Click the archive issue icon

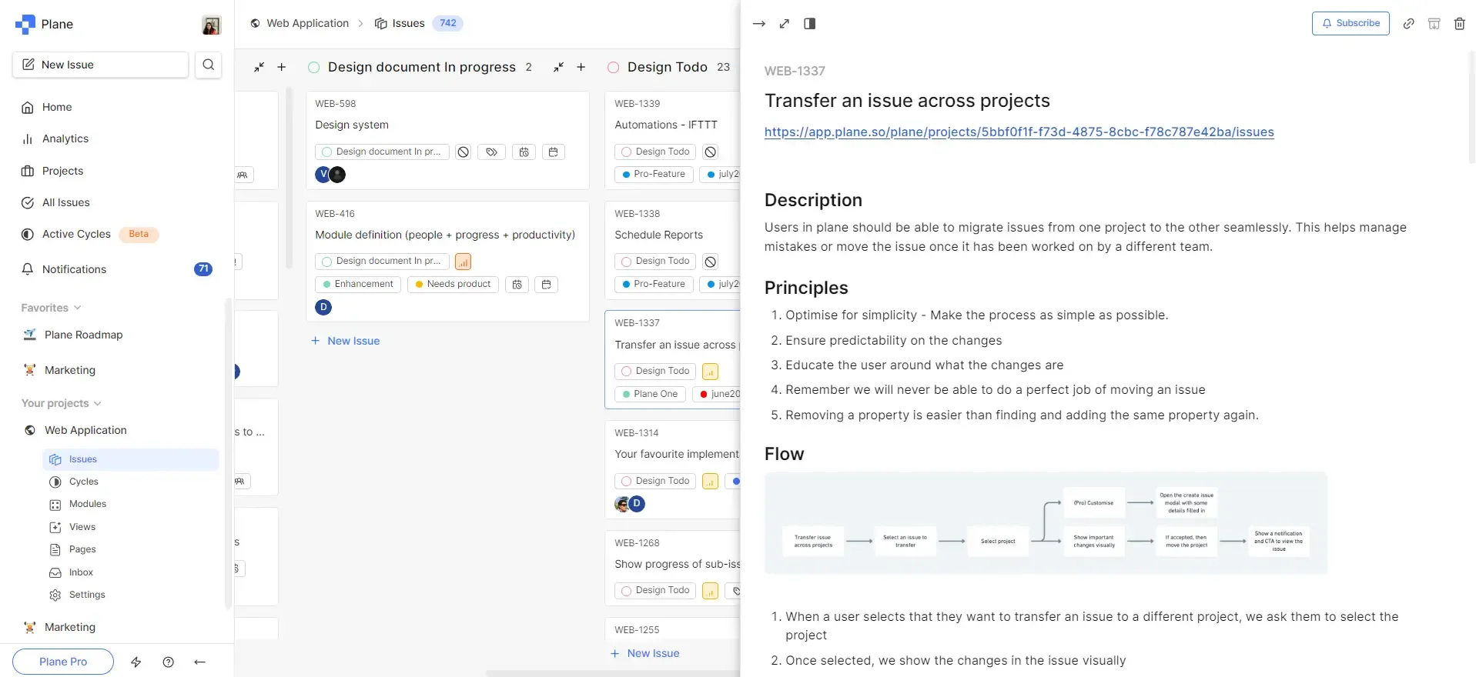pyautogui.click(x=1434, y=24)
